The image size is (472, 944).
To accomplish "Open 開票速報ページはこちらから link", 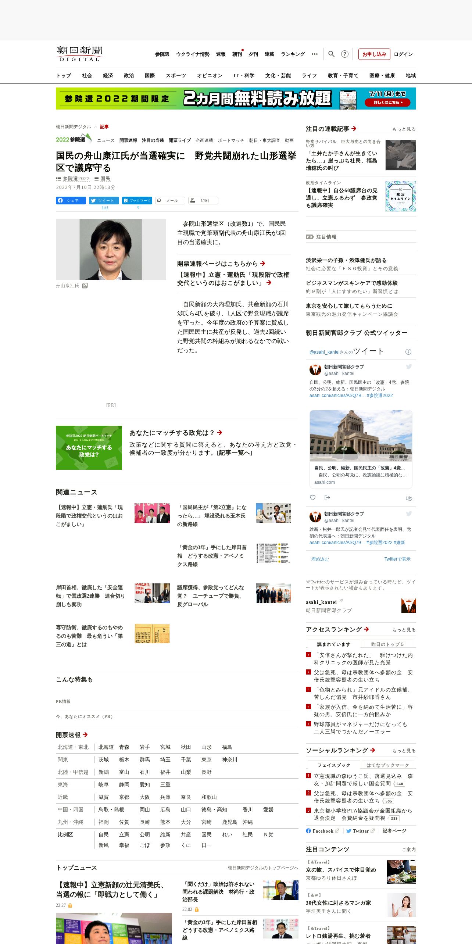I will [x=221, y=264].
